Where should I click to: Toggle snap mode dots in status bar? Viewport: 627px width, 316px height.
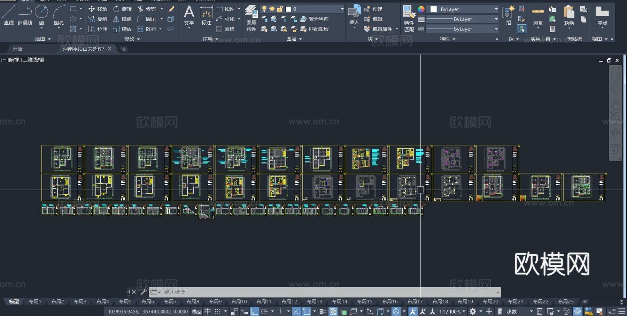pos(217,311)
